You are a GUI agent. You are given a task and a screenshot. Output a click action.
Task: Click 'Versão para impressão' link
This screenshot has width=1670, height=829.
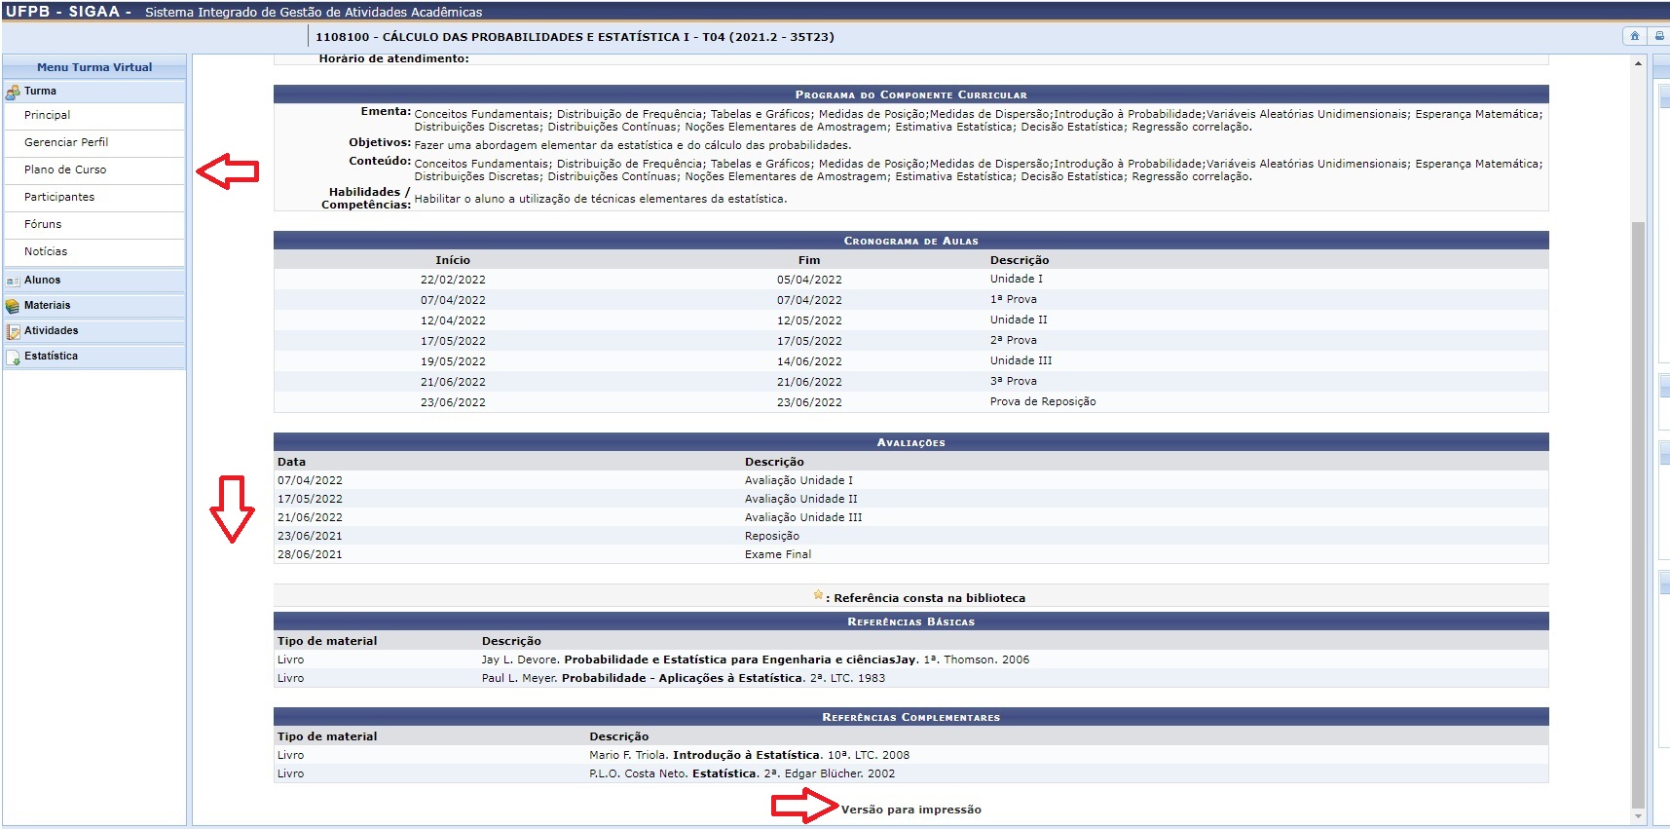[x=910, y=810]
